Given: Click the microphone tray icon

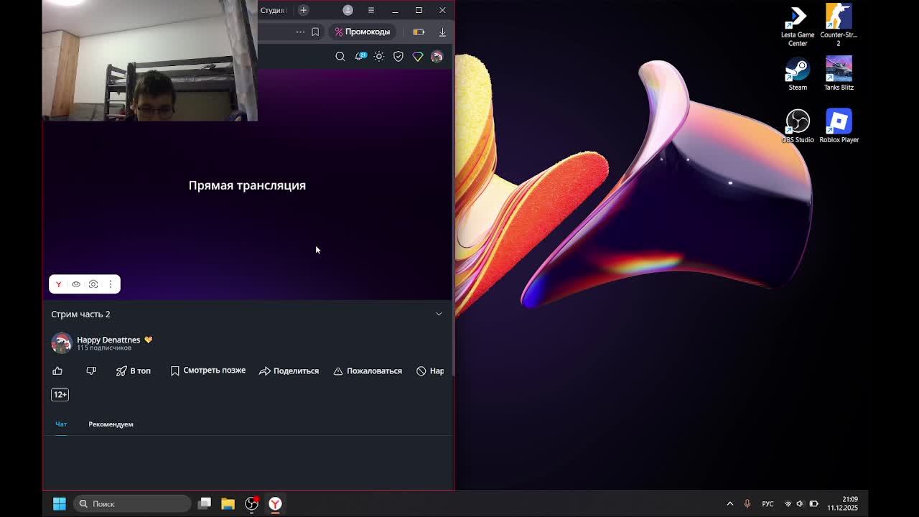Looking at the screenshot, I should pyautogui.click(x=747, y=503).
